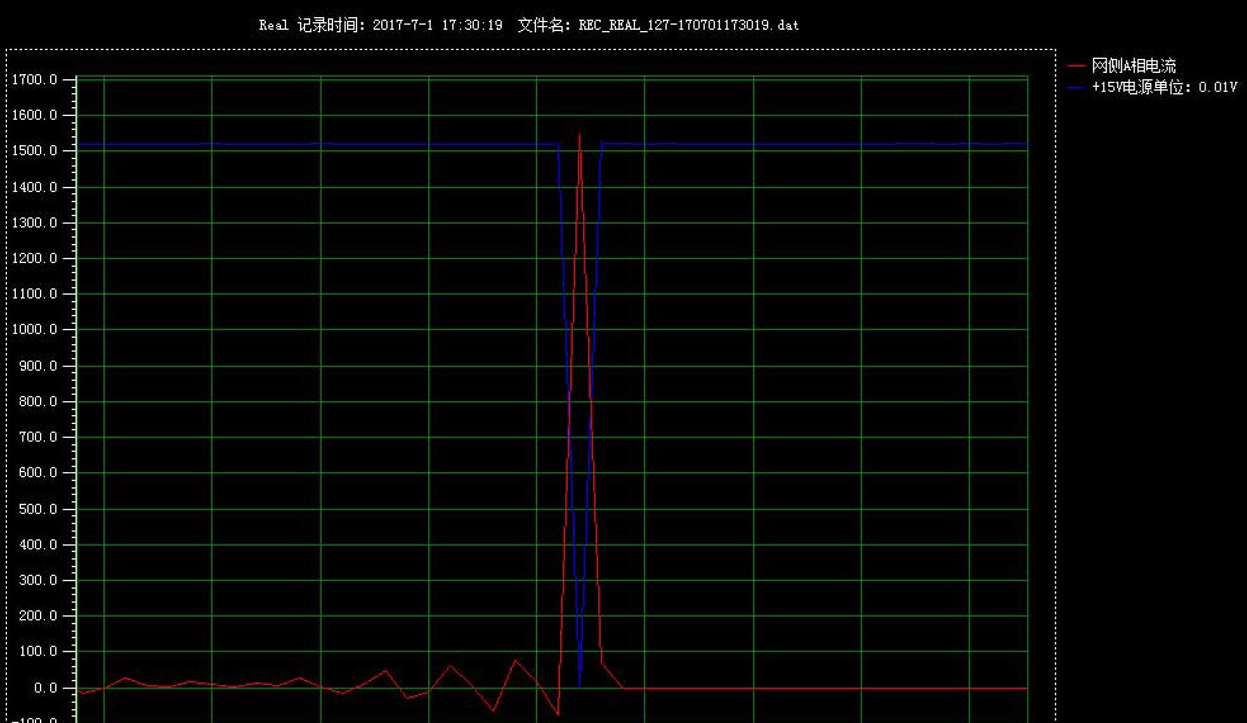Screen dimensions: 1247x723
Task: Click the 记录时间 text in the header
Action: 330,25
